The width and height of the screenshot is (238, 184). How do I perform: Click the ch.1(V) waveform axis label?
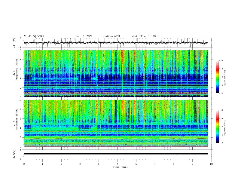click(x=14, y=43)
